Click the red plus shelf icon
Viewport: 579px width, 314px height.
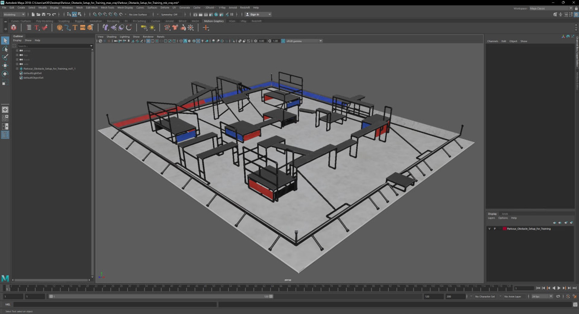tap(206, 28)
